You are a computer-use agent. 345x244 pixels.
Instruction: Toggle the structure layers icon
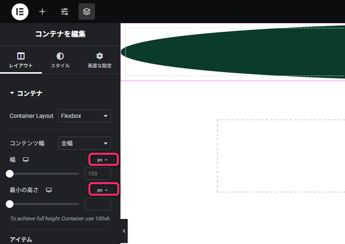coord(87,12)
